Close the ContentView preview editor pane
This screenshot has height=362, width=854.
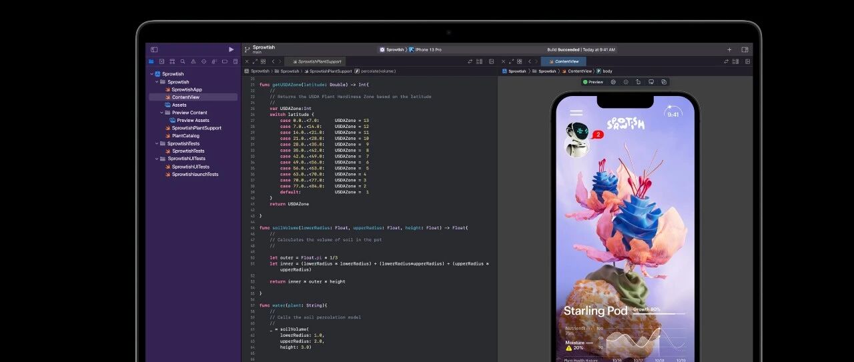504,61
